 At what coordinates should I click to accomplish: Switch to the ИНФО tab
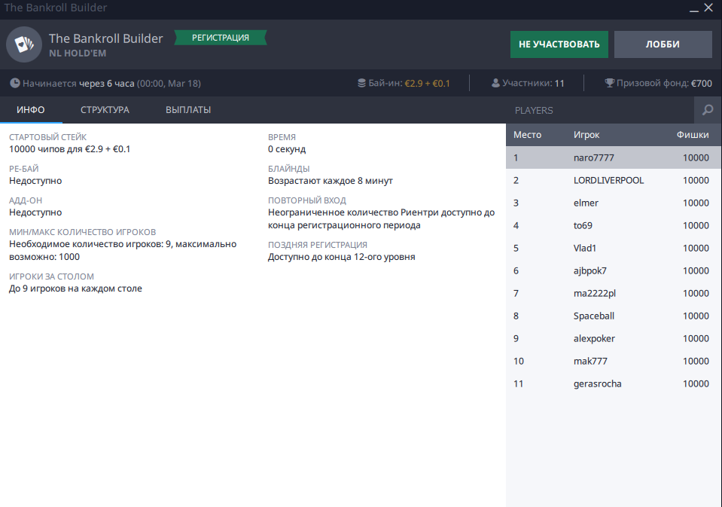coord(31,110)
